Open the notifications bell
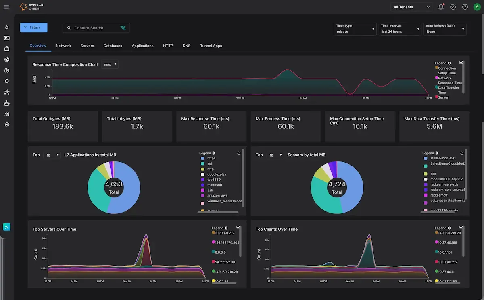The width and height of the screenshot is (484, 300). 441,7
